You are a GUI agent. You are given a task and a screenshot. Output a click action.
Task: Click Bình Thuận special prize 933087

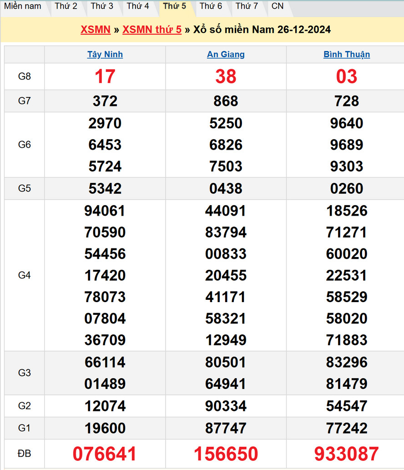click(x=347, y=454)
